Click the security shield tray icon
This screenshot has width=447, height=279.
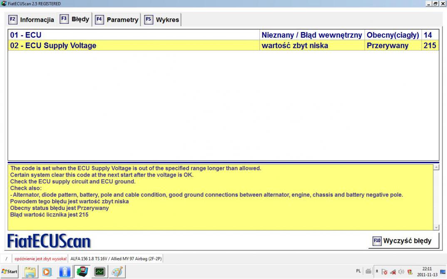(410, 272)
